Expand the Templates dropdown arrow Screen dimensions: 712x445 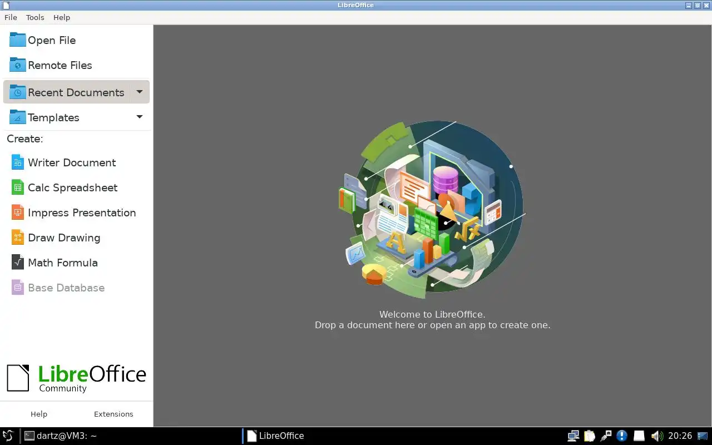tap(140, 117)
